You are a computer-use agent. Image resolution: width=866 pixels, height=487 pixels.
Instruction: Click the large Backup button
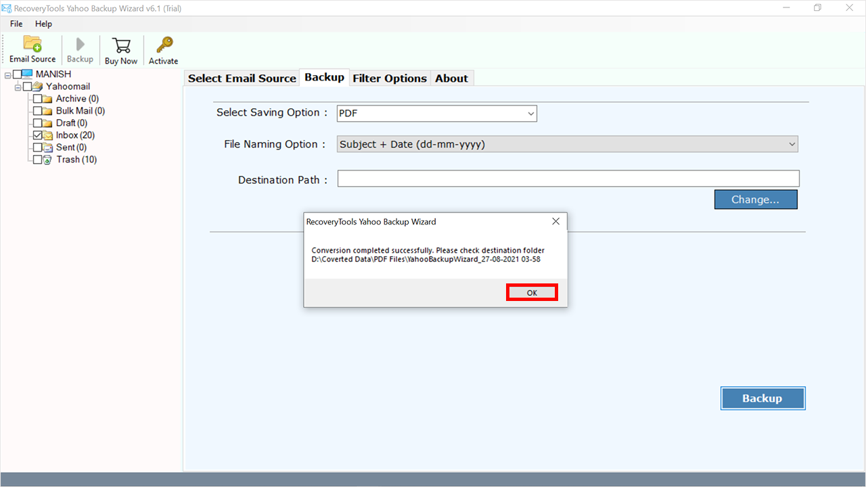[762, 398]
